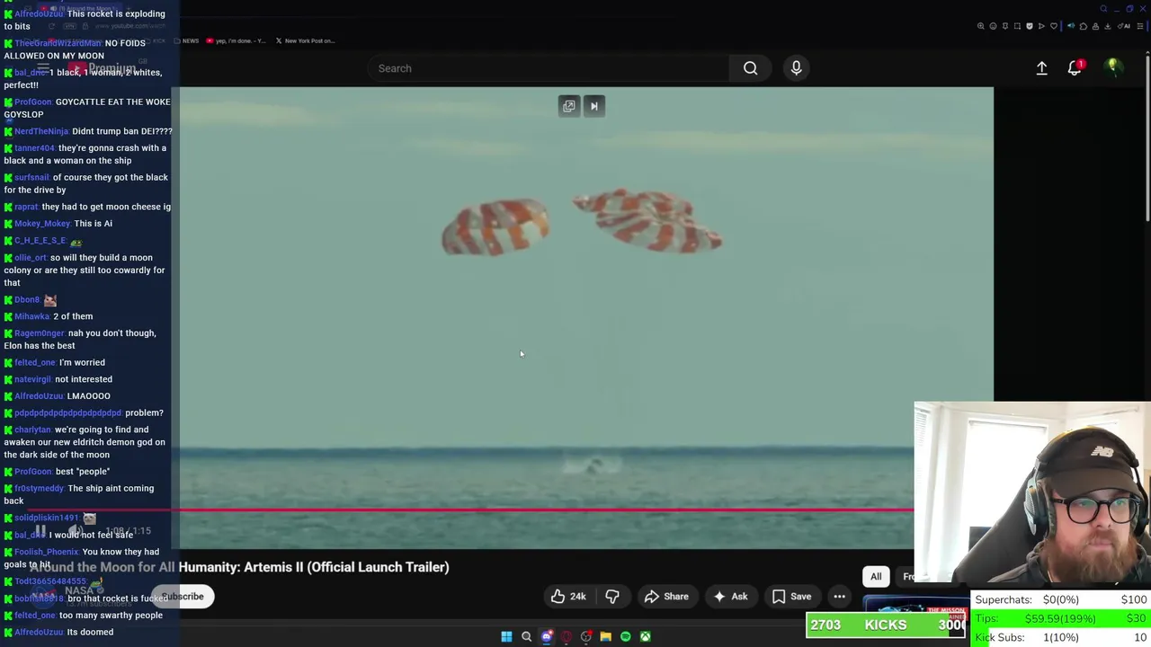Open the account avatar menu

click(1112, 68)
